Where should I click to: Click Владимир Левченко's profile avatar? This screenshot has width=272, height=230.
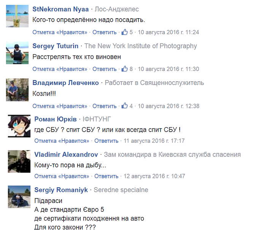(17, 90)
